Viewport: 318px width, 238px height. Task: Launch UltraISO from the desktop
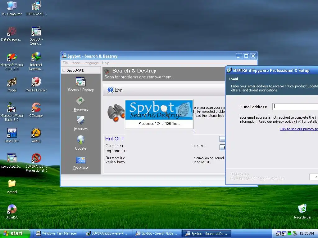coord(12,212)
